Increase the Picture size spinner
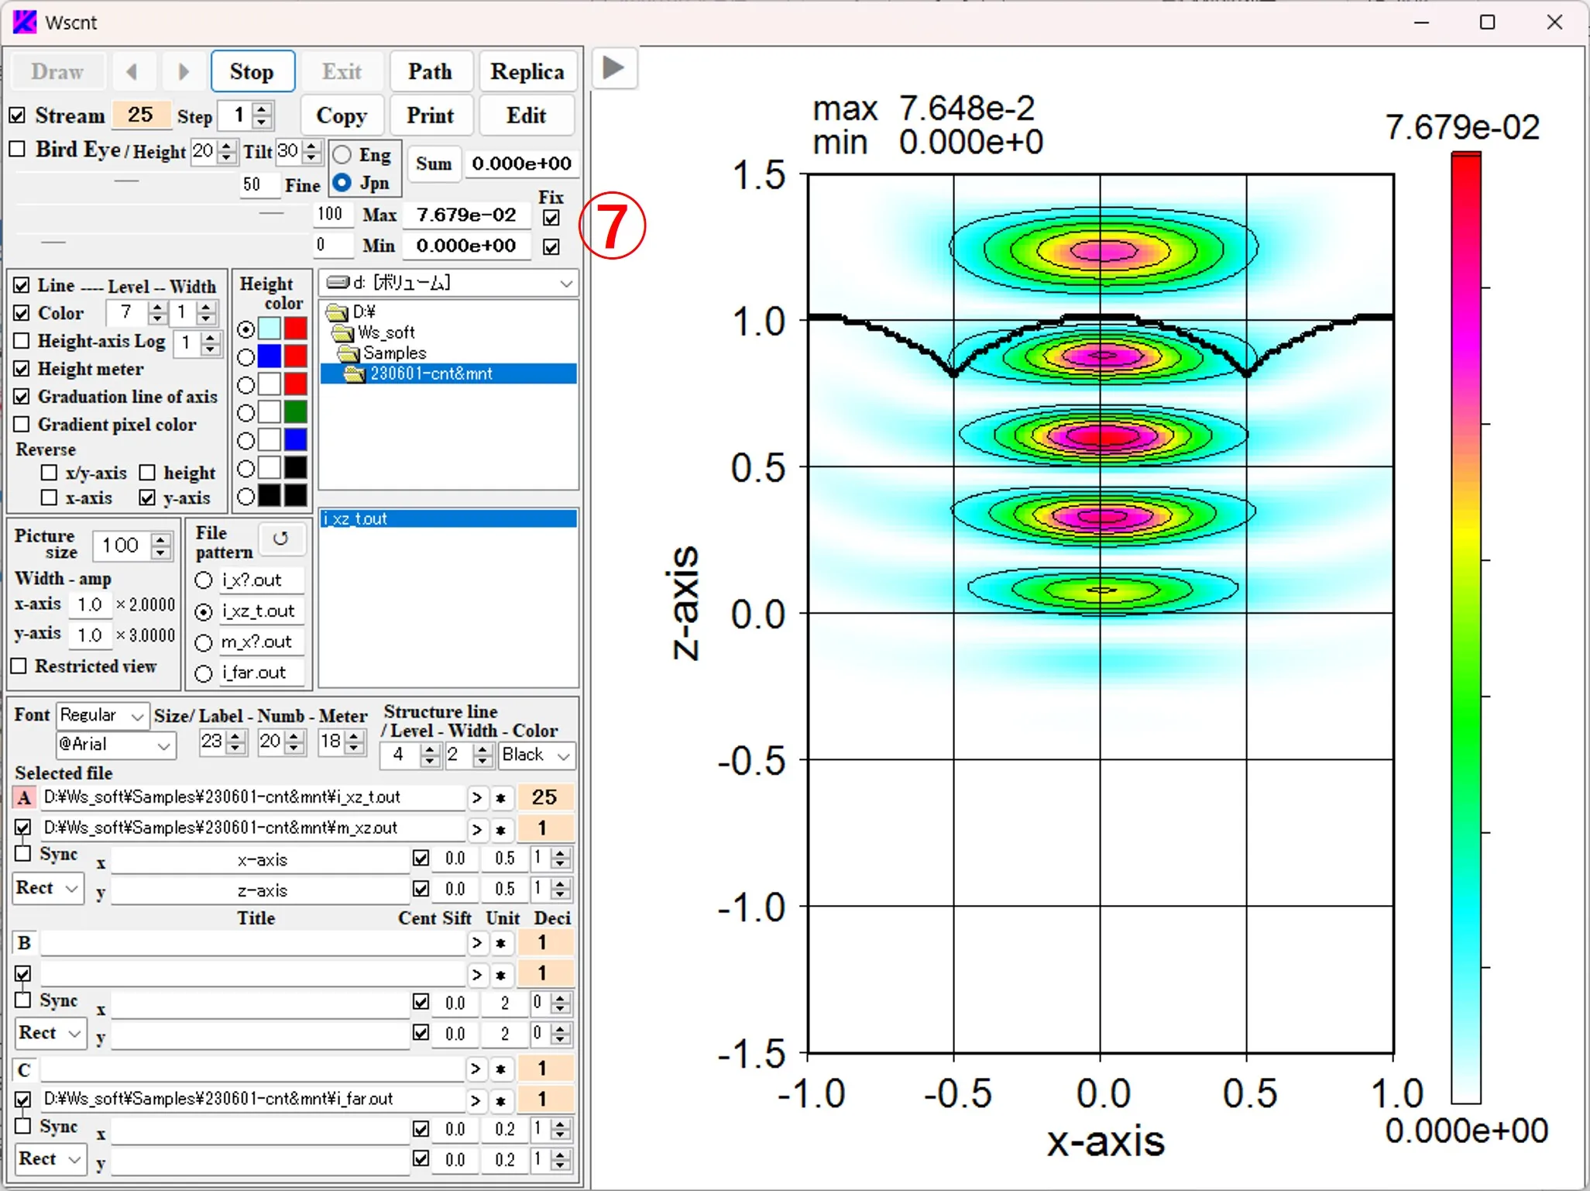The height and width of the screenshot is (1191, 1590). [160, 539]
